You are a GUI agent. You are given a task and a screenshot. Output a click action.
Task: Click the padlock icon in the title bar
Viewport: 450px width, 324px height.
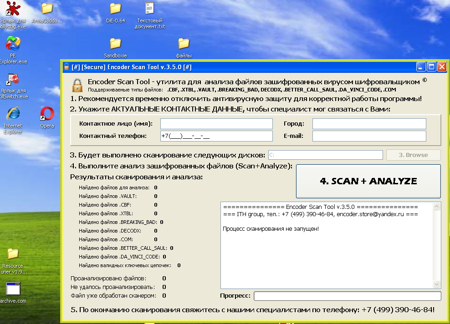[66, 67]
